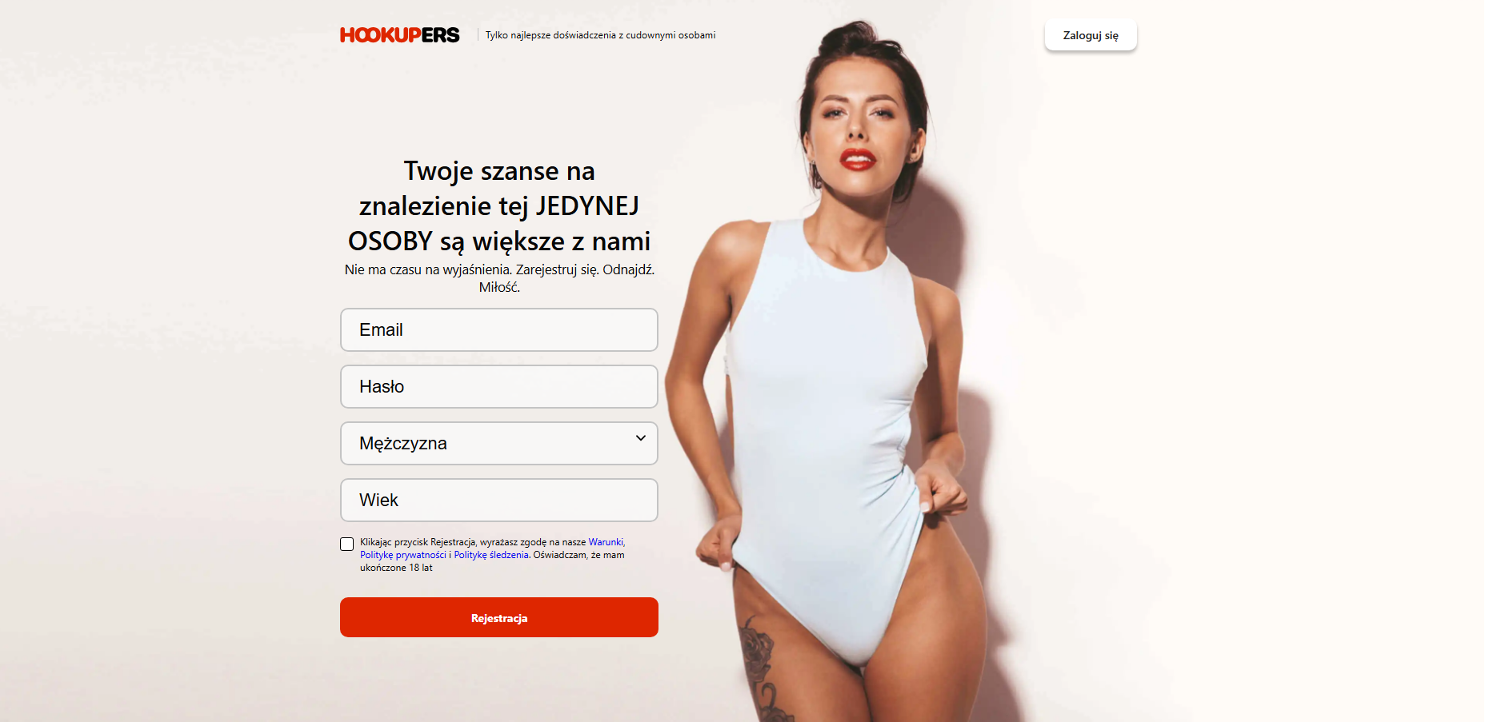Focus the Wiek age field
The width and height of the screenshot is (1485, 722).
pos(499,500)
